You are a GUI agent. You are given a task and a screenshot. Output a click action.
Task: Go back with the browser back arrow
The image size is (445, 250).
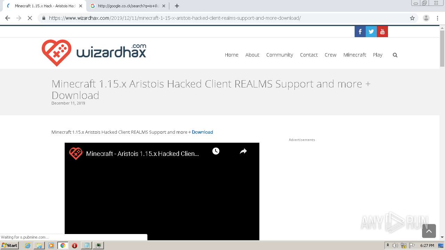pos(8,18)
